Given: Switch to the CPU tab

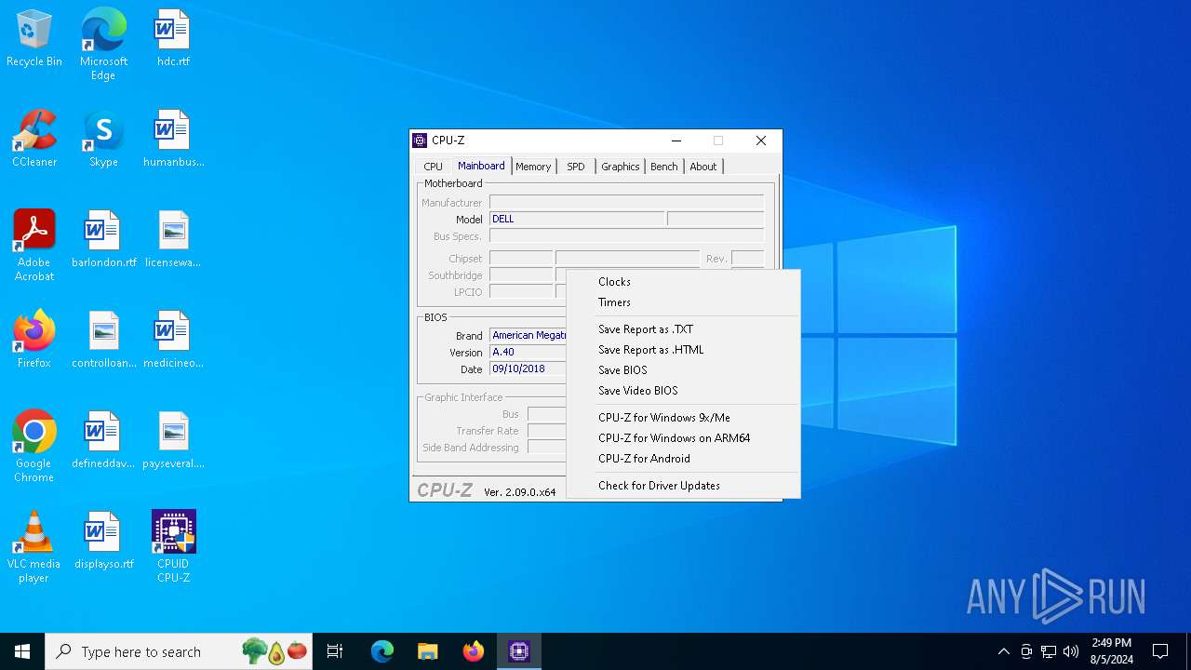Looking at the screenshot, I should pyautogui.click(x=434, y=167).
